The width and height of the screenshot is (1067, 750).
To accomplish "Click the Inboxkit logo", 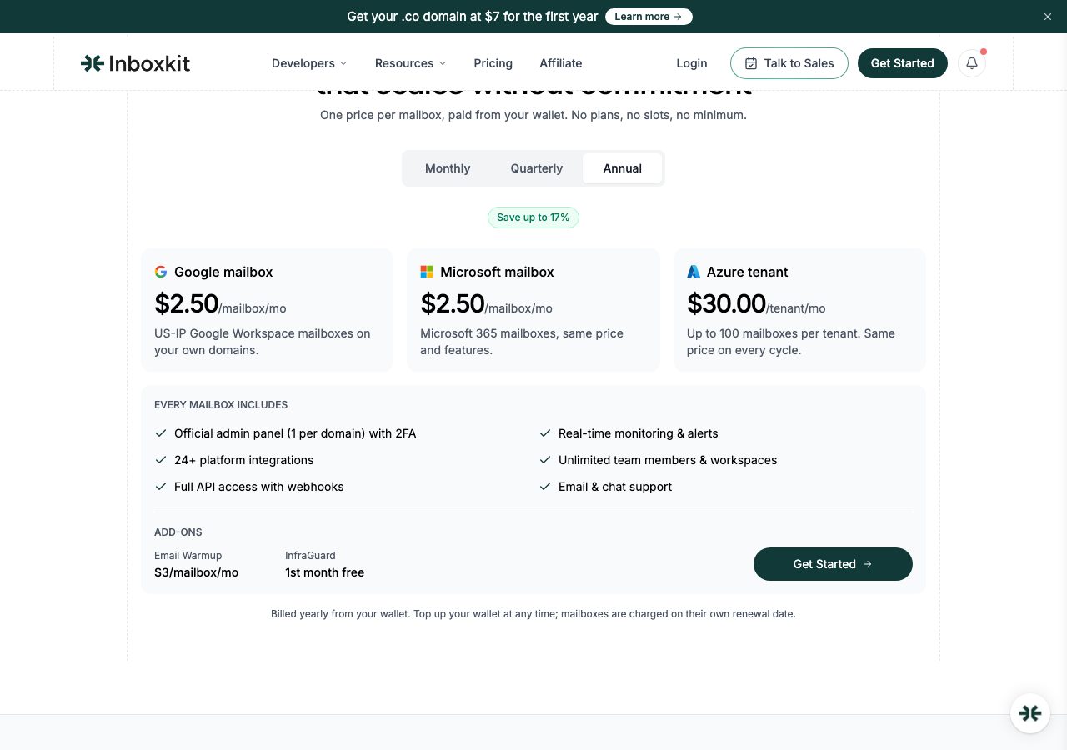I will [135, 63].
